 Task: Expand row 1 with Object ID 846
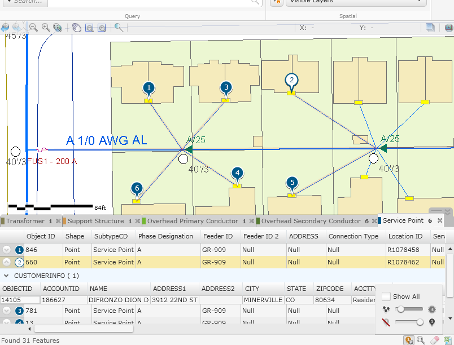point(7,250)
